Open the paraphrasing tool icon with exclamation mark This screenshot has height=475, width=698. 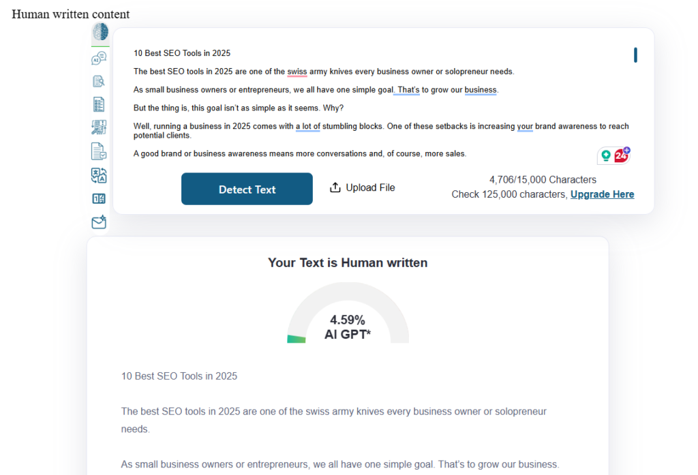[99, 127]
